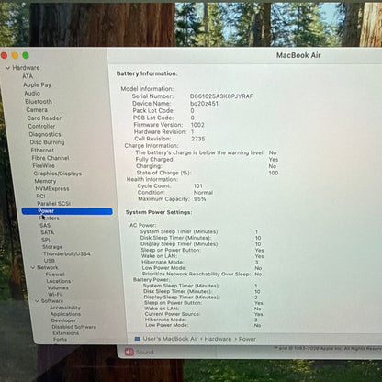
Task: Click the Sound icon in back window
Action: point(129,352)
